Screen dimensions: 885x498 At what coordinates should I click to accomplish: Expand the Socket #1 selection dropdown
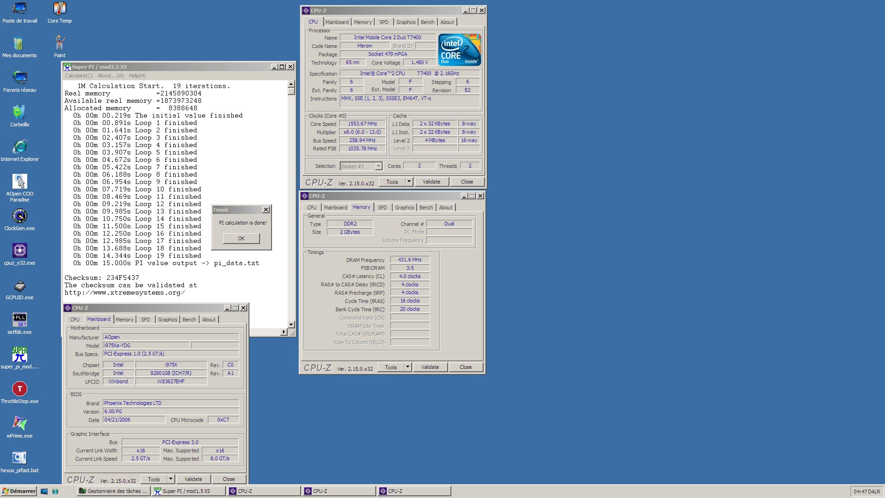coord(378,166)
